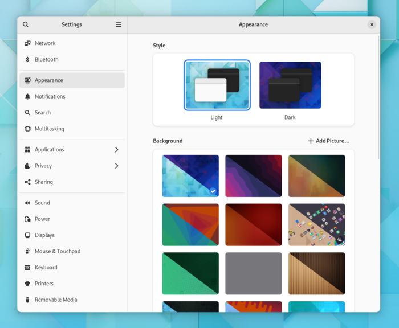Go to Mouse & Touchpad settings

57,251
